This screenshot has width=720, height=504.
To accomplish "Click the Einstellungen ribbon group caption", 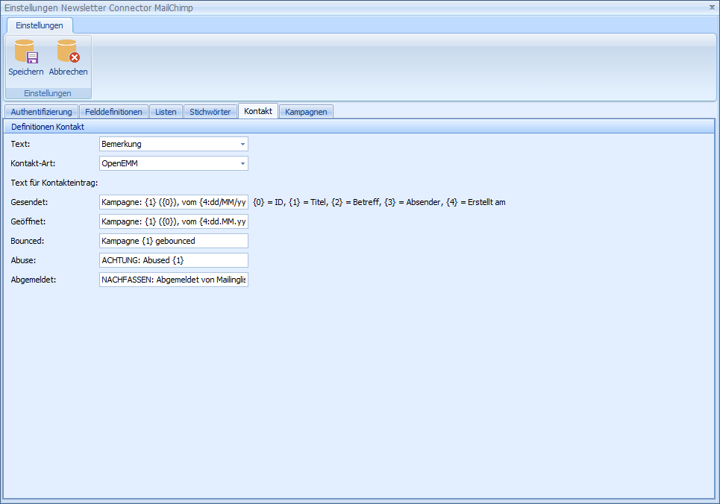I will coord(48,93).
